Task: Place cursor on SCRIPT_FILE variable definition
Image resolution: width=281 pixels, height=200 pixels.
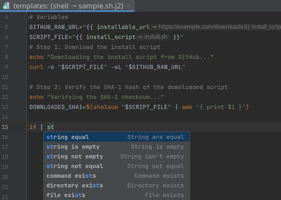Action: [x=49, y=37]
